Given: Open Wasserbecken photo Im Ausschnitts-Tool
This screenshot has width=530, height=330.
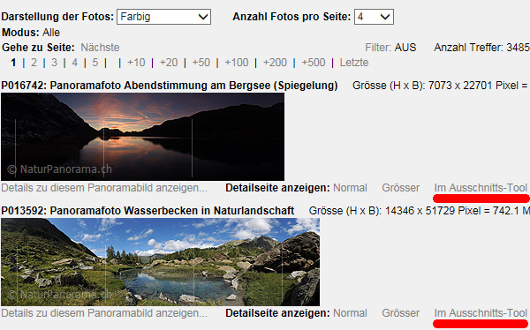Looking at the screenshot, I should pyautogui.click(x=481, y=313).
